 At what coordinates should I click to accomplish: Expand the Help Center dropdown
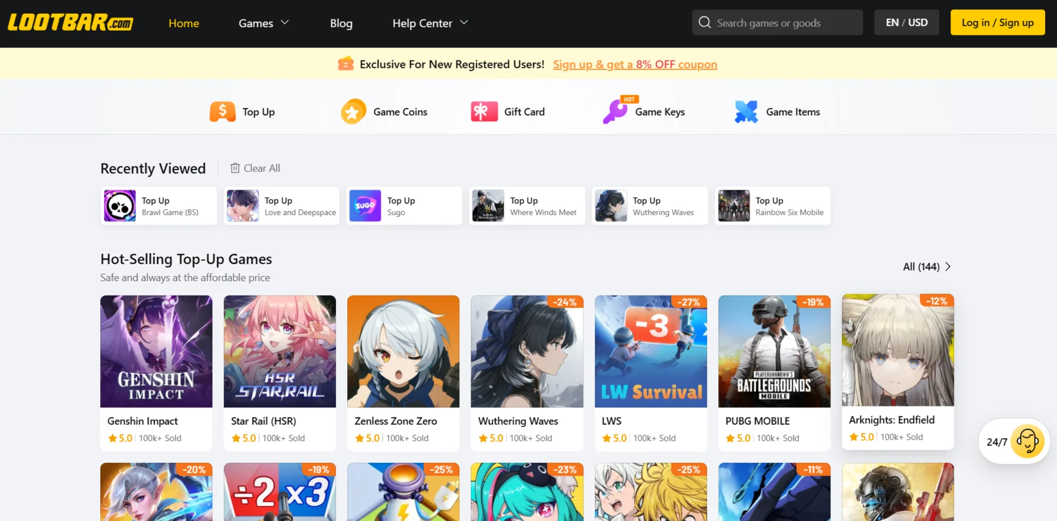coord(430,23)
